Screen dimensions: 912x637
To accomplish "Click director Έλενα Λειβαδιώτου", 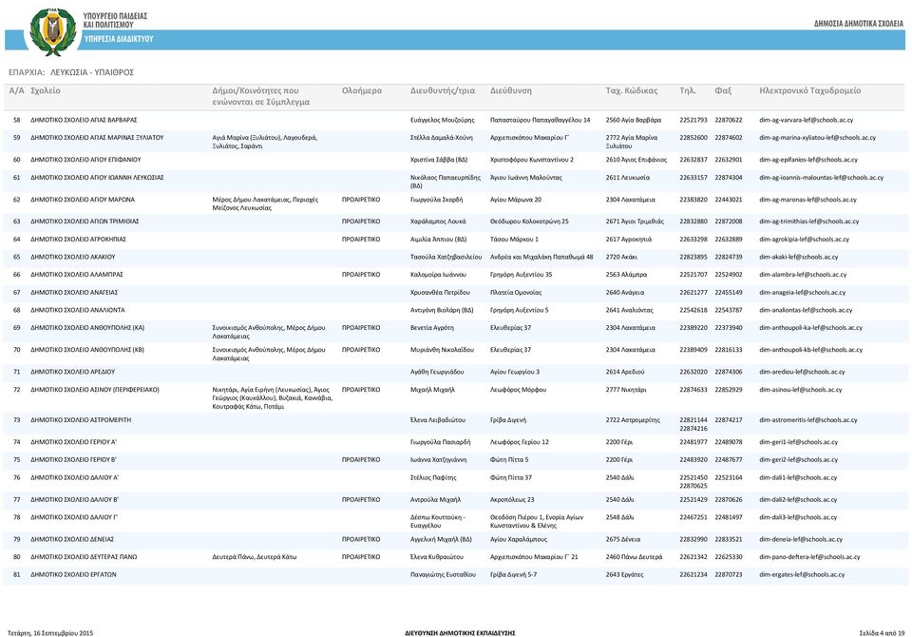I will (x=438, y=420).
